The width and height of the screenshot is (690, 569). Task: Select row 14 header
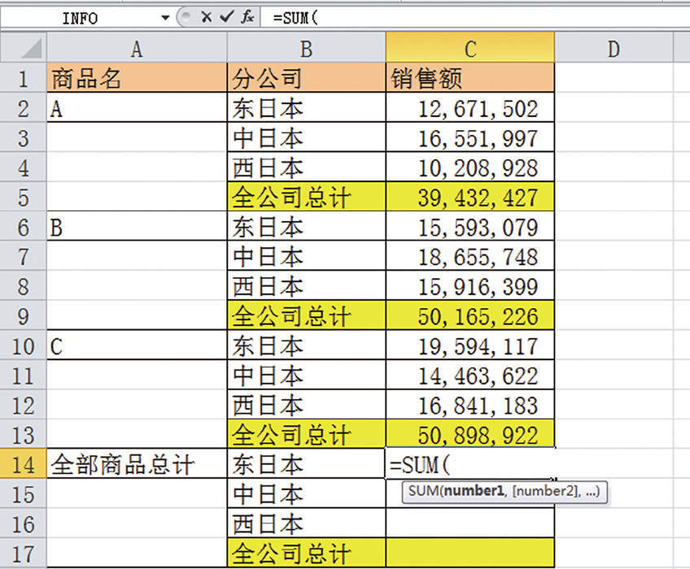[23, 464]
